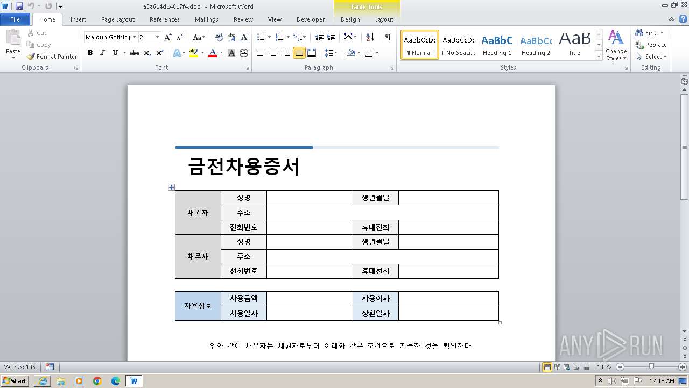Switch to the Page Layout tab

pos(118,19)
